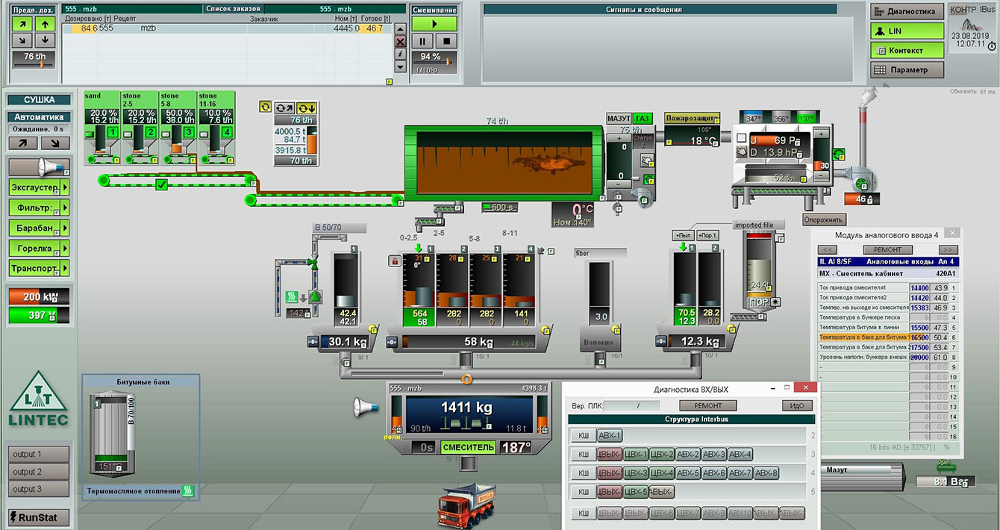This screenshot has height=530, width=1000.
Task: Open the Параметр menu
Action: coord(907,69)
